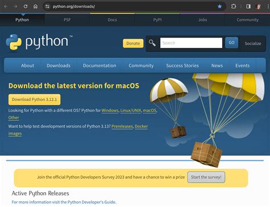
Task: Click the heading Download the latest version for macOS
Action: [x=74, y=86]
